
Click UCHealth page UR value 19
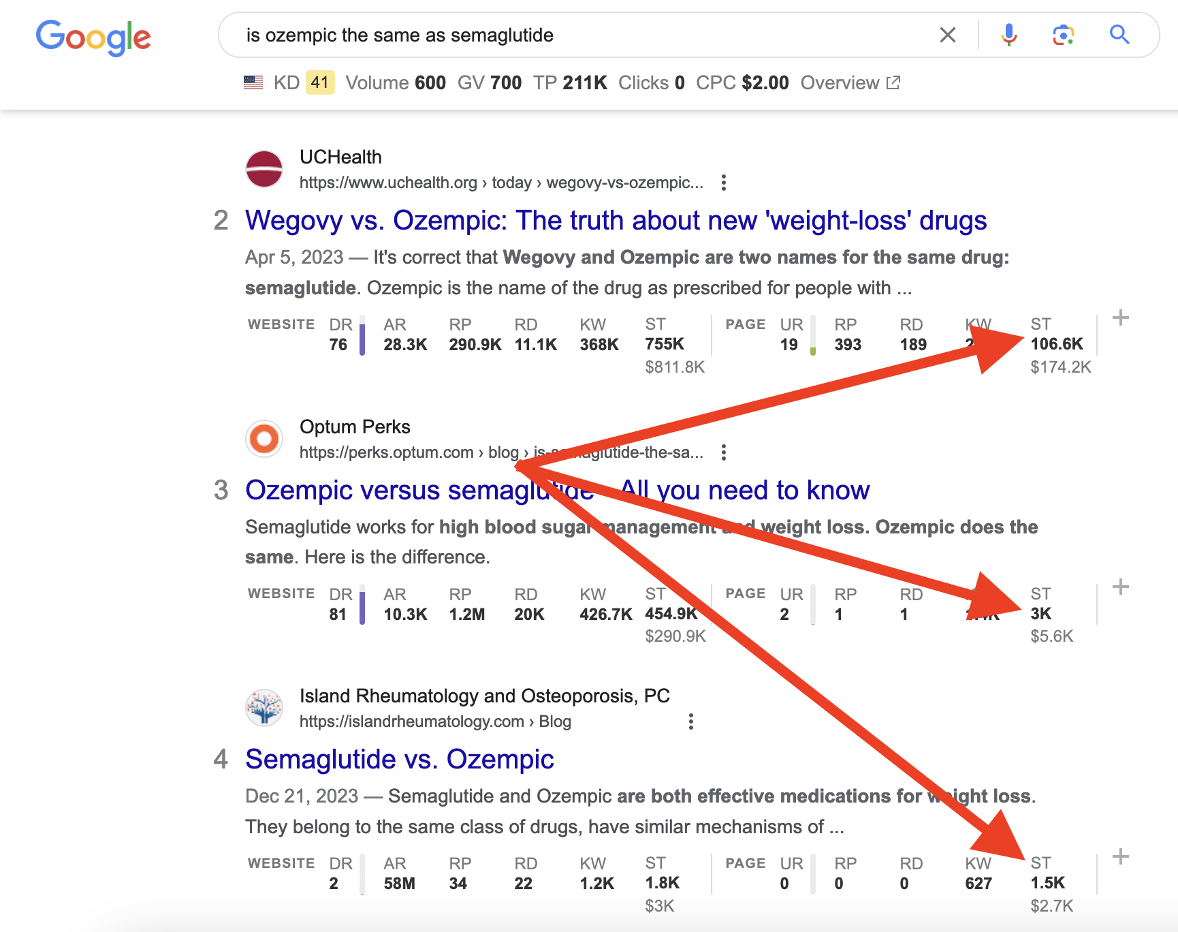789,345
